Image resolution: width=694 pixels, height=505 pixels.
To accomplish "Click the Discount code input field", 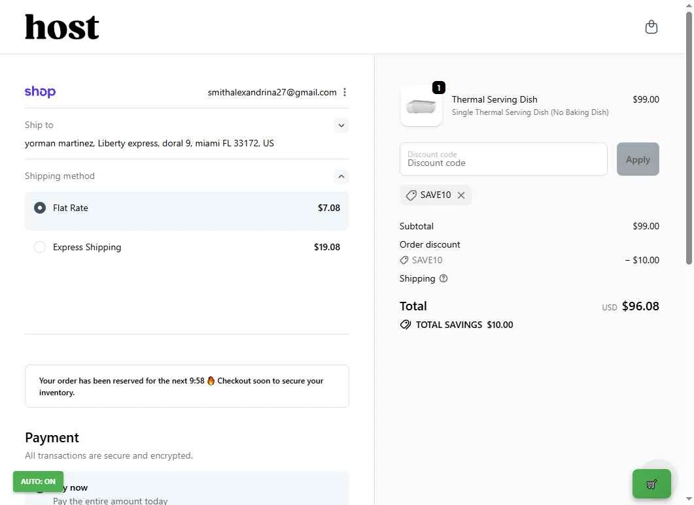I will click(x=503, y=159).
